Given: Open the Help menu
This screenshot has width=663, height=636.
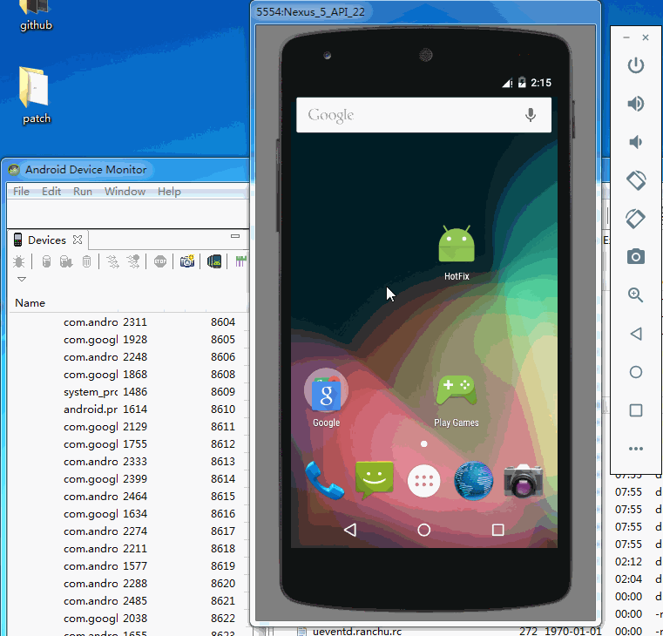Looking at the screenshot, I should click(169, 192).
